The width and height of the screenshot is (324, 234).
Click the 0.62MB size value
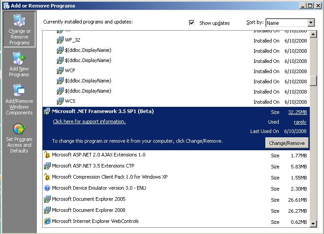pos(299,222)
